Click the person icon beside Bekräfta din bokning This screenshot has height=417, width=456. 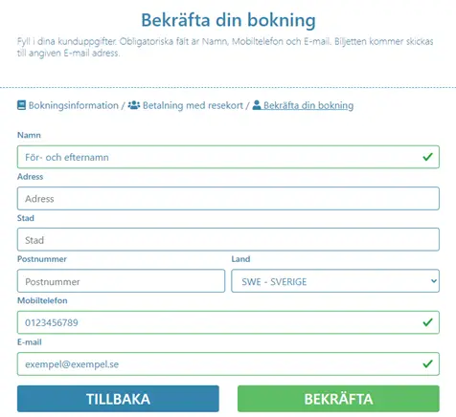pos(257,105)
